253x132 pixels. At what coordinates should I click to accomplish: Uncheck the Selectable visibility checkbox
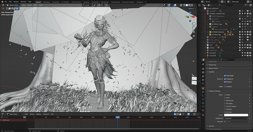(x=225, y=76)
